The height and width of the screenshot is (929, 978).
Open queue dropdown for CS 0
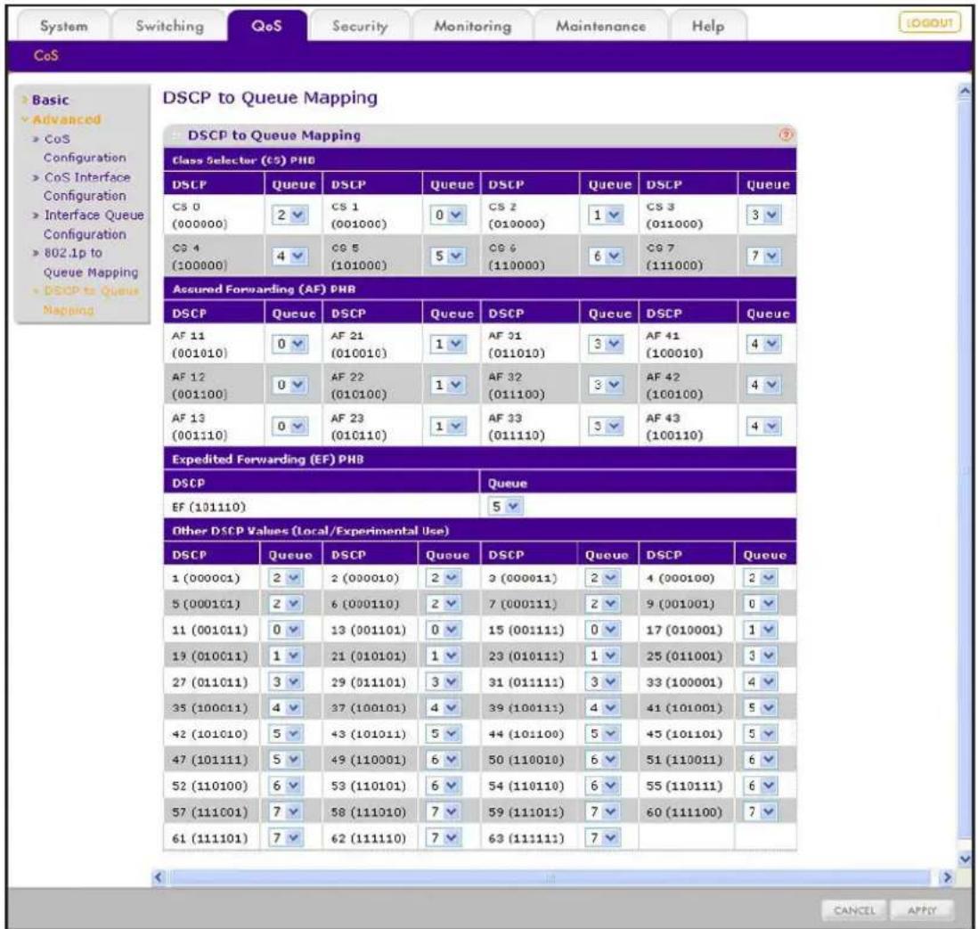click(x=290, y=216)
